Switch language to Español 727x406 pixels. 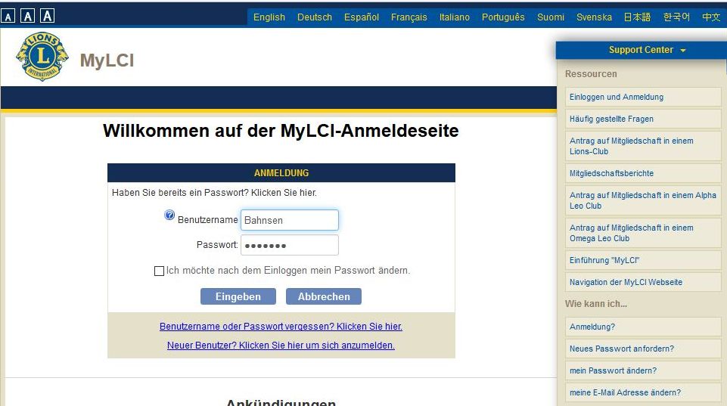tap(361, 17)
